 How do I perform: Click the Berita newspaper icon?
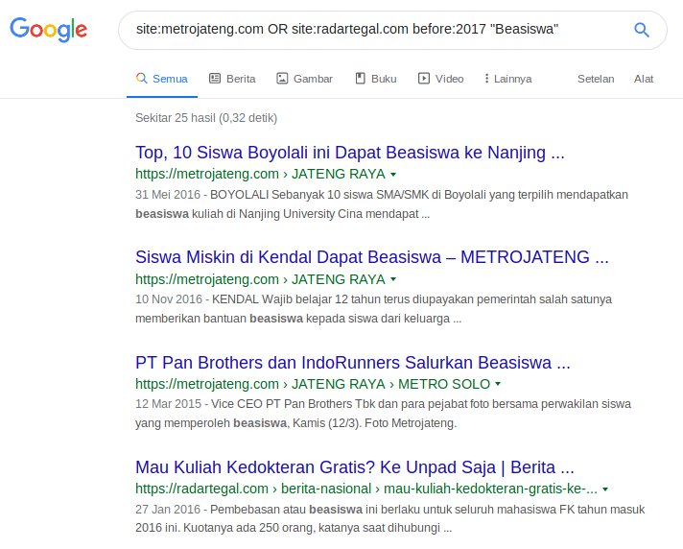coord(215,79)
